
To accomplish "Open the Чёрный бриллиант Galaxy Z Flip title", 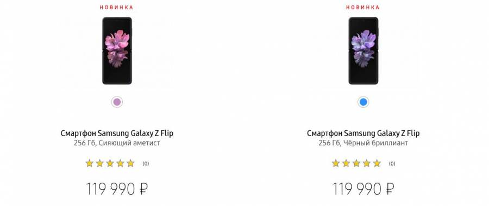I will 363,133.
